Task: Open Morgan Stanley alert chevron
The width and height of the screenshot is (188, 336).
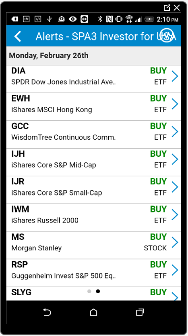Action: pos(175,242)
